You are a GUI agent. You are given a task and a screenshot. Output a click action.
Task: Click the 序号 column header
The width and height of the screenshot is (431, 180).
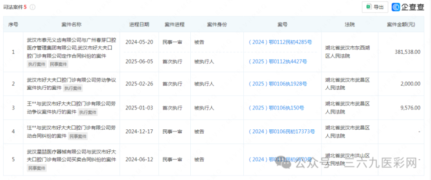coord(13,24)
